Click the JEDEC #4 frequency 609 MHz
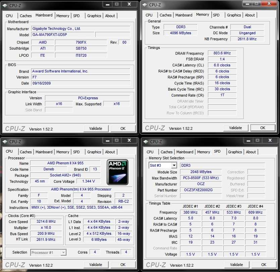The height and width of the screenshot is (272, 280). (256, 212)
